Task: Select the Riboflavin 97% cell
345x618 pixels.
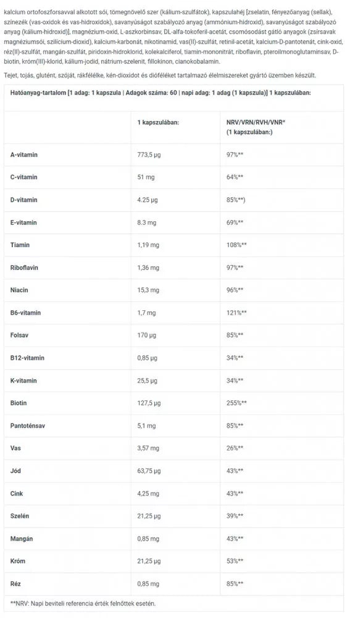Action: [235, 268]
